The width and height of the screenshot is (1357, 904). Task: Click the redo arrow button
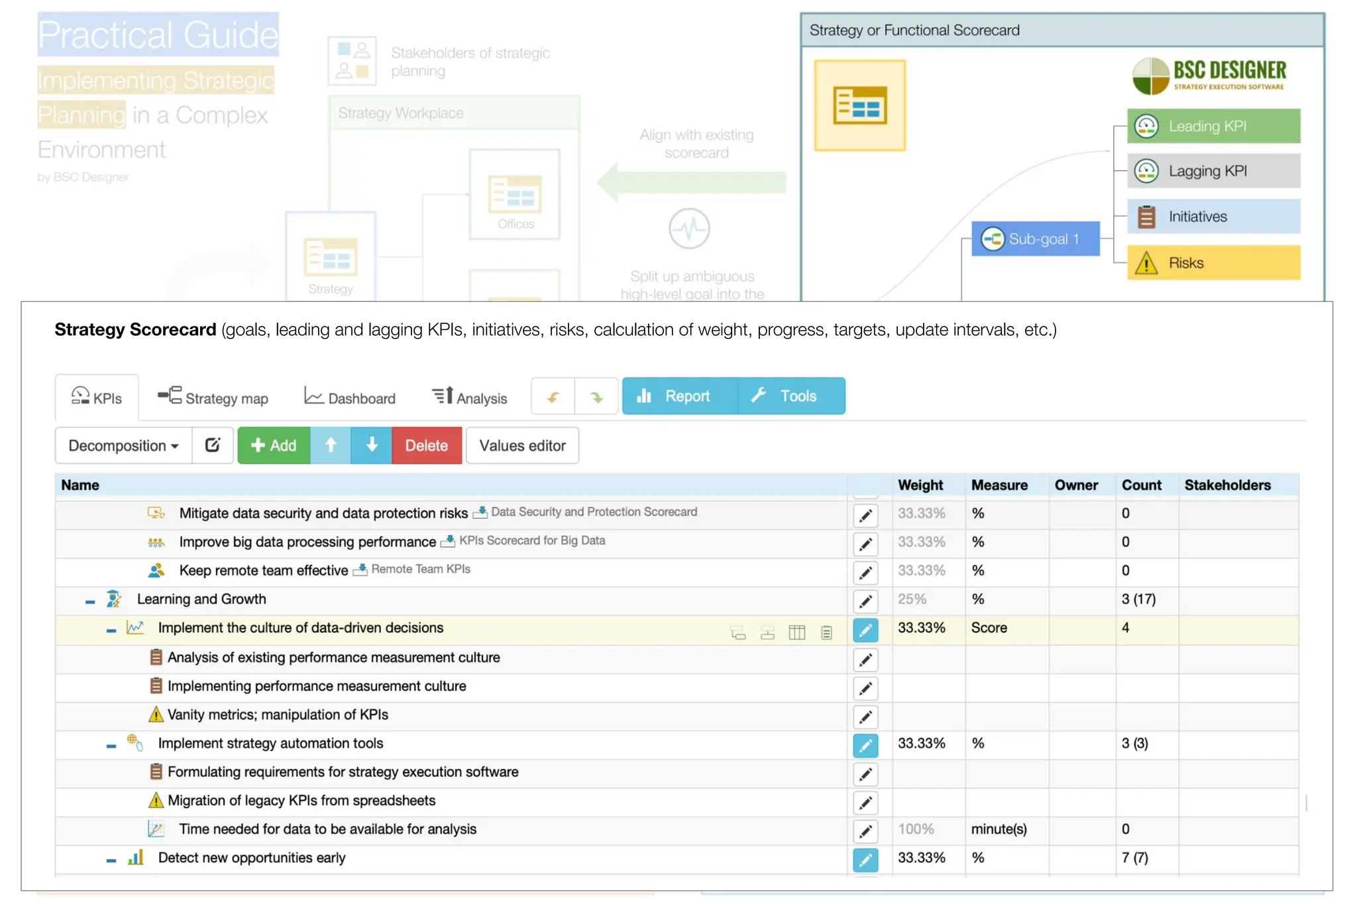tap(596, 397)
